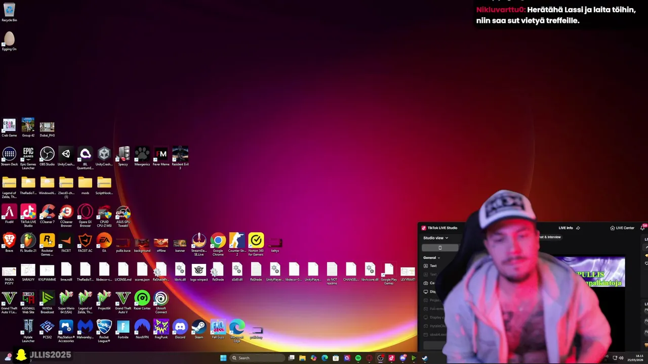Open LIVE Center in TikTok Studio
This screenshot has height=364, width=648.
coord(622,228)
